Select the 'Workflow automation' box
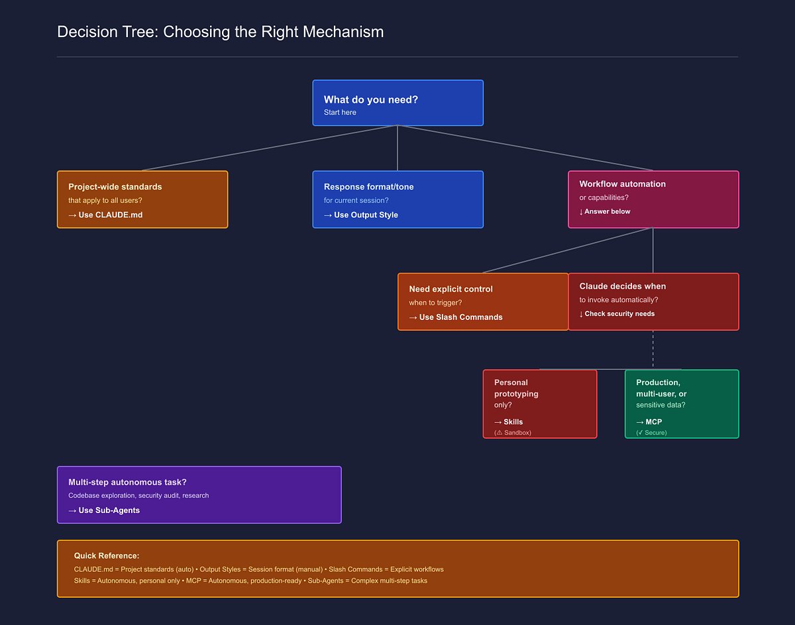795x625 pixels. [653, 199]
